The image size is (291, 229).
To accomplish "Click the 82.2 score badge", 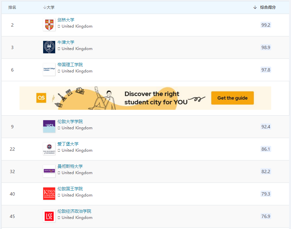I will pyautogui.click(x=266, y=172).
